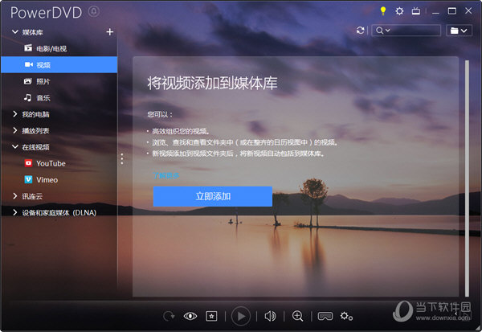Expand 设备和家庭媒体 (DLNA) section

click(15, 212)
